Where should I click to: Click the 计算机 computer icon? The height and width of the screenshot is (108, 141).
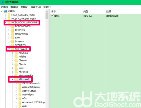[x=5, y=11]
